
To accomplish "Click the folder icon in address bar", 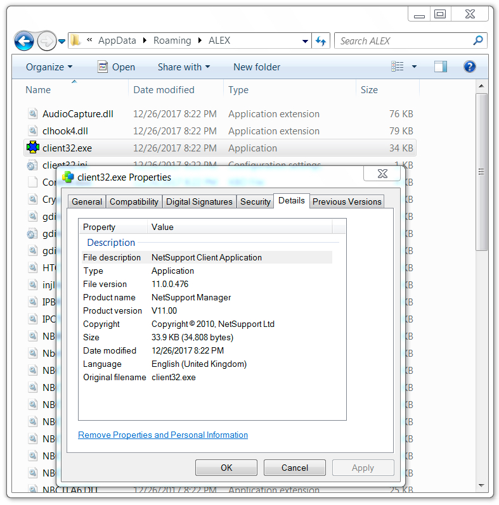I will 75,41.
